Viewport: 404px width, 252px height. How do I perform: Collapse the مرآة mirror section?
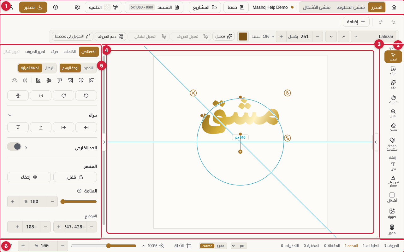(x=9, y=115)
